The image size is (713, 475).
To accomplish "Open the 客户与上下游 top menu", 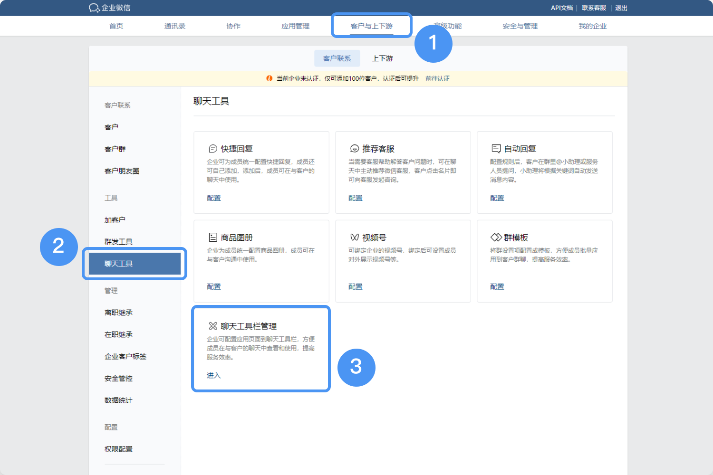I will pyautogui.click(x=372, y=26).
